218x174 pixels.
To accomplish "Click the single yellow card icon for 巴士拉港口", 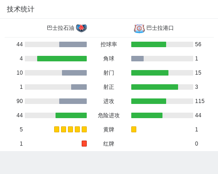I will pyautogui.click(x=134, y=129).
